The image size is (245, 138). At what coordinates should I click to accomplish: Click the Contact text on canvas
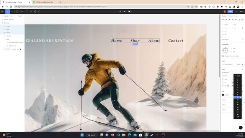(x=176, y=41)
